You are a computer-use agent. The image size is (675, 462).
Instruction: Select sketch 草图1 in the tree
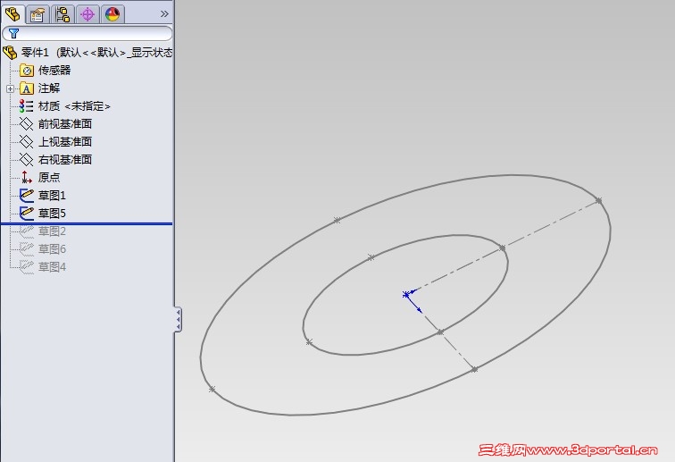coord(52,196)
